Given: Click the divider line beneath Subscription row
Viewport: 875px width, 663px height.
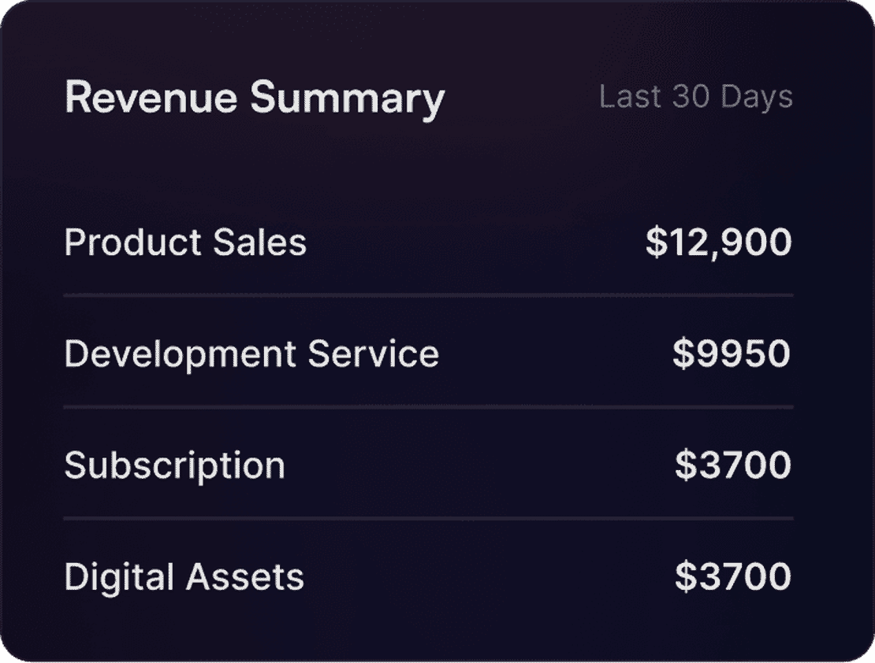Looking at the screenshot, I should tap(428, 518).
